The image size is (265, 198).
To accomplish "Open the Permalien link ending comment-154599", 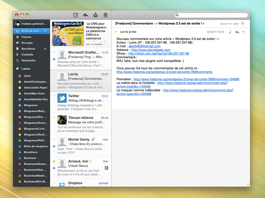I will [186, 79].
